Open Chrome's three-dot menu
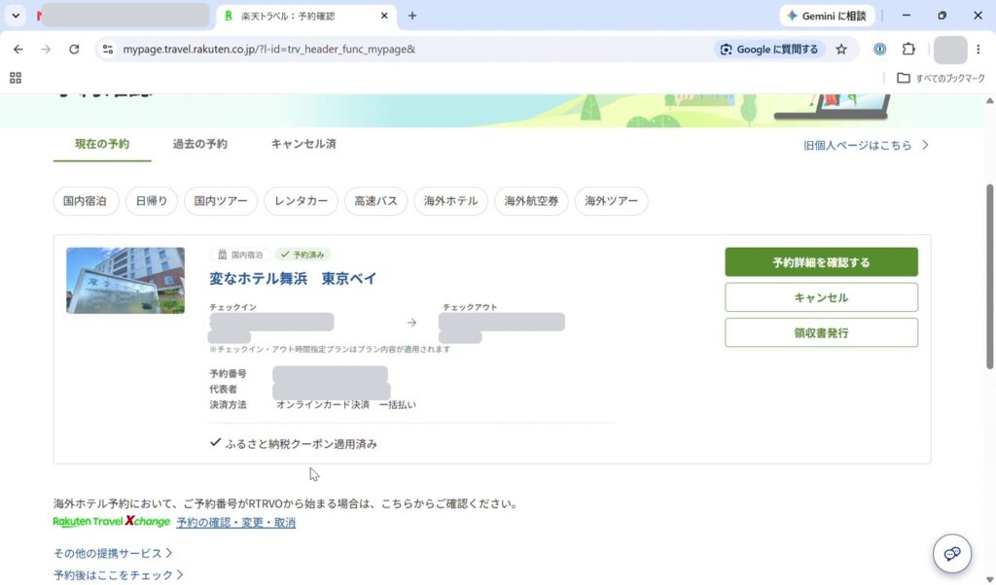This screenshot has width=996, height=585. click(978, 49)
